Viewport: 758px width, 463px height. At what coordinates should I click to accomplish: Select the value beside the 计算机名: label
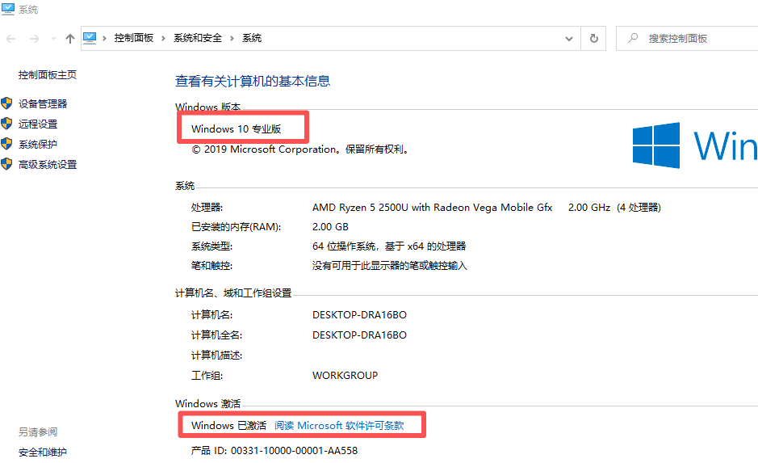[359, 314]
